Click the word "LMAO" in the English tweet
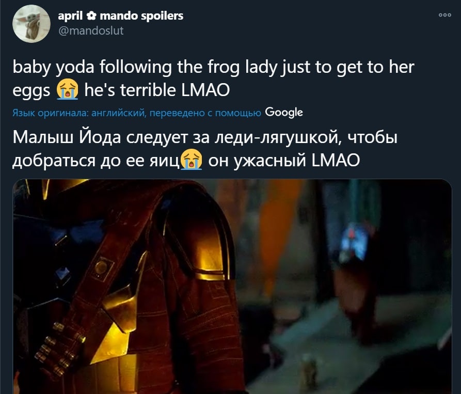The width and height of the screenshot is (461, 394). (x=205, y=90)
